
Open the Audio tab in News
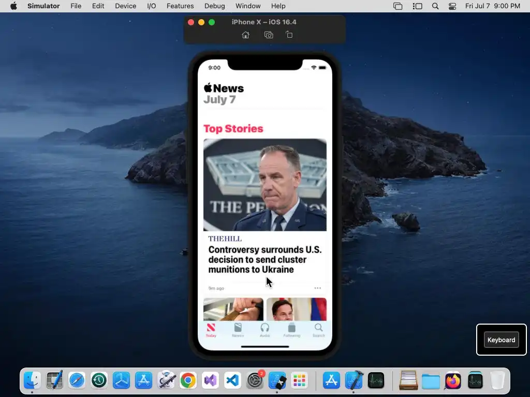click(264, 330)
